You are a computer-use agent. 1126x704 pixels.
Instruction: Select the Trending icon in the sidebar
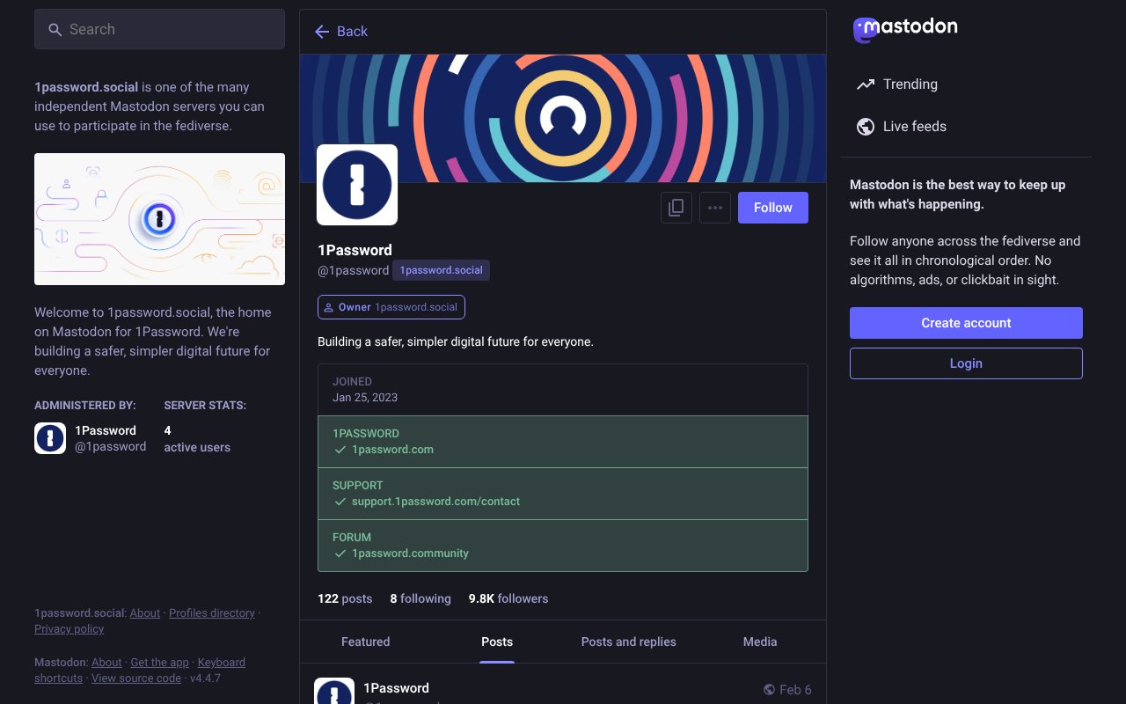(865, 84)
